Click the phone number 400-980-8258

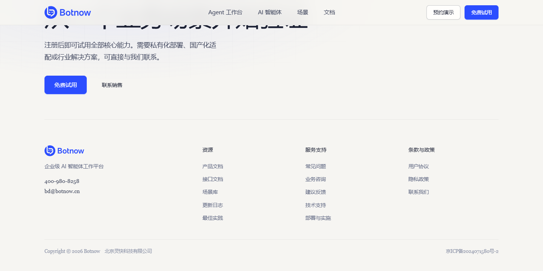pyautogui.click(x=62, y=181)
